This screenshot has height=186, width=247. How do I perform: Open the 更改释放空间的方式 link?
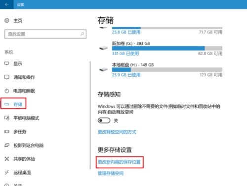(117, 132)
